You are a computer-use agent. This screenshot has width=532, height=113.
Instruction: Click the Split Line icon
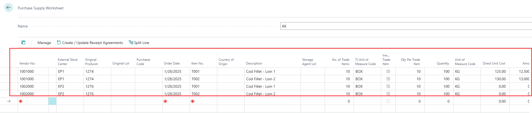131,42
